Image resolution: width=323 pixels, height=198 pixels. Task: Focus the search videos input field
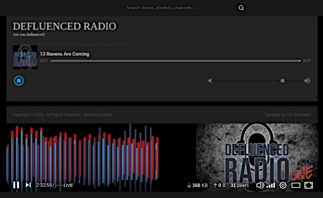[x=179, y=8]
